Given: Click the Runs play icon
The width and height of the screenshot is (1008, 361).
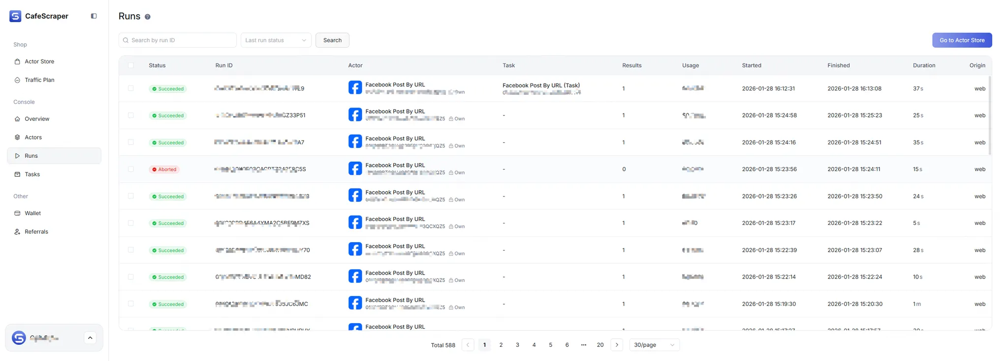Looking at the screenshot, I should pyautogui.click(x=18, y=156).
